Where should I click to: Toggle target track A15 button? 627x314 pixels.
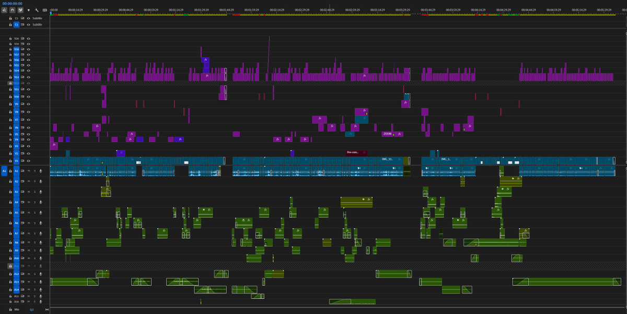(x=16, y=296)
